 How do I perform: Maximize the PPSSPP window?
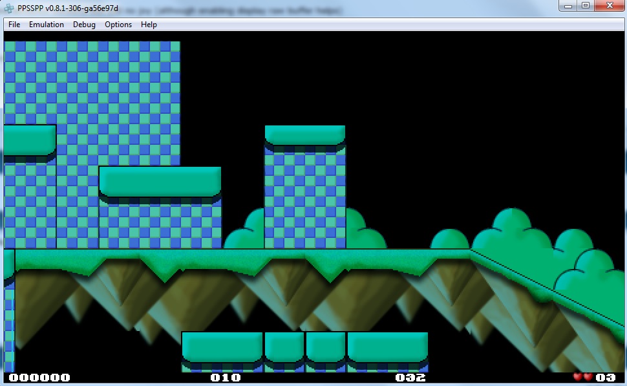(x=586, y=6)
